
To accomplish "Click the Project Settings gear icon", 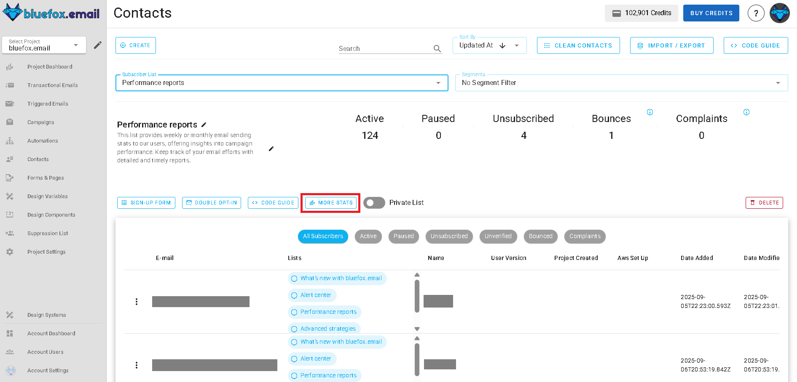I will [10, 252].
